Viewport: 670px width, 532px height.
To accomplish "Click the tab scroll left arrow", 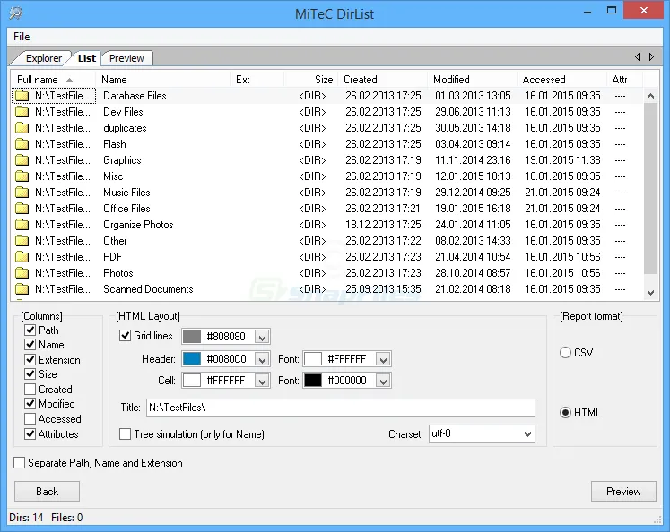I will point(638,56).
